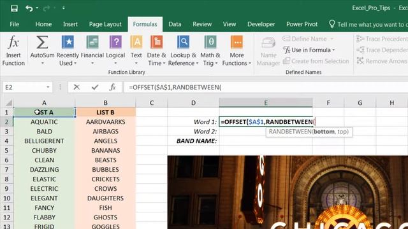This screenshot has height=229, width=408.
Task: Open Math & Trig functions
Action: pyautogui.click(x=210, y=50)
